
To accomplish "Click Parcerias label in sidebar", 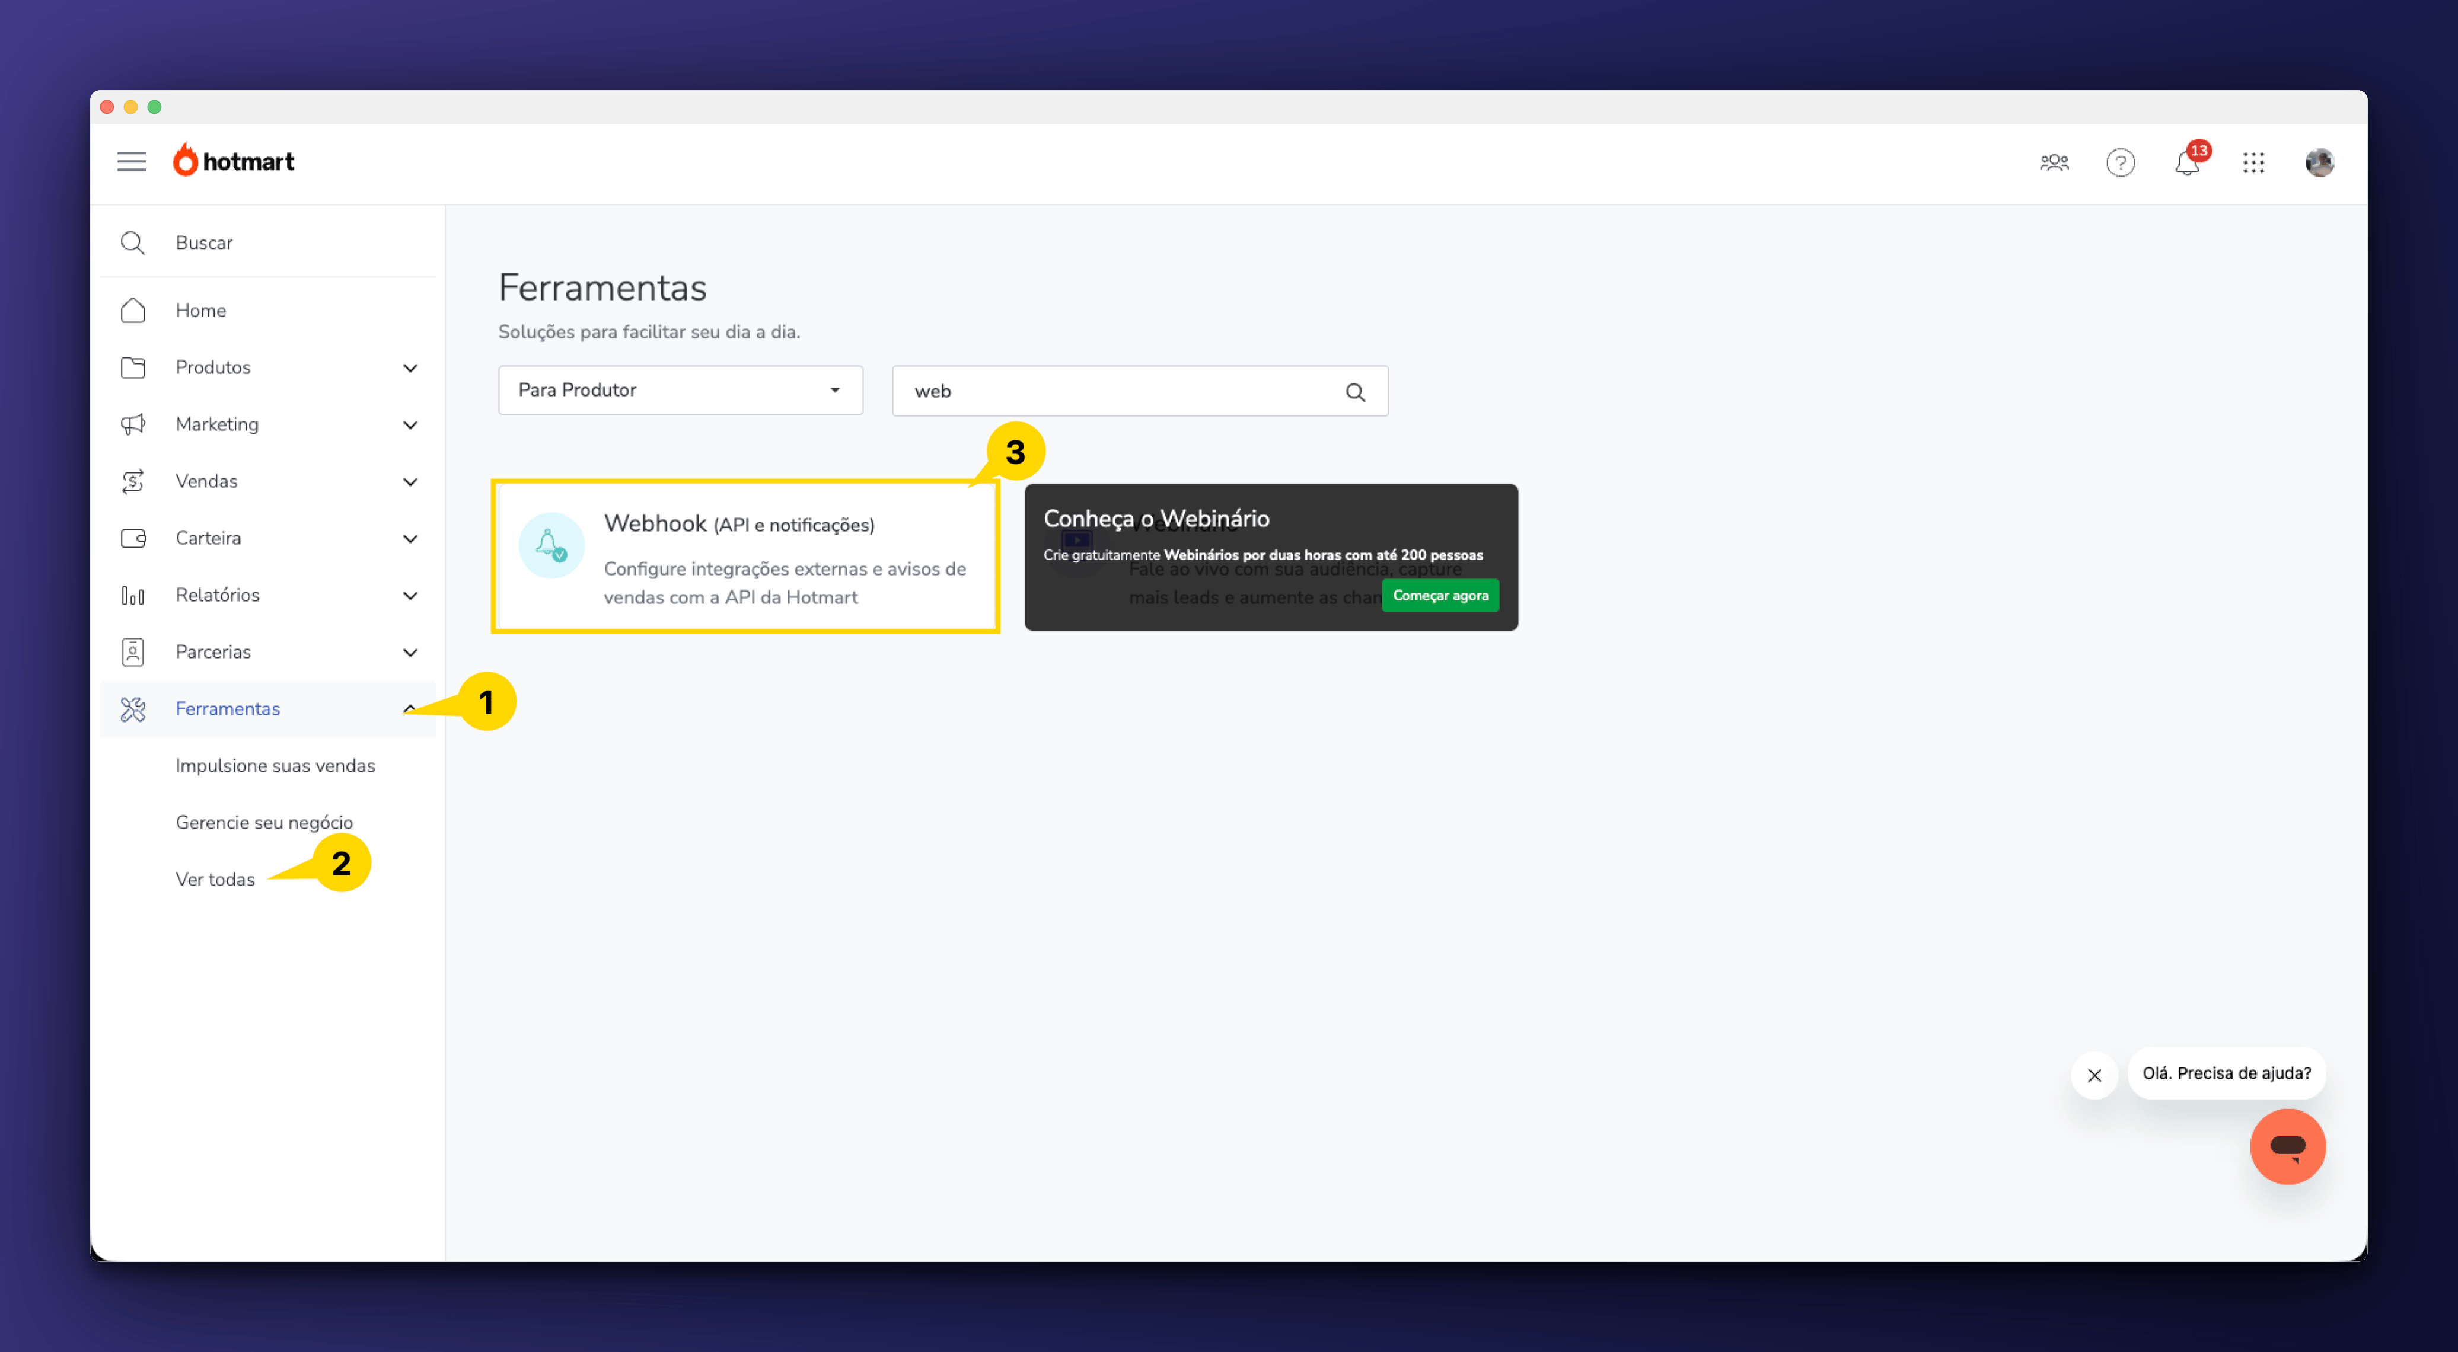I will pos(213,652).
